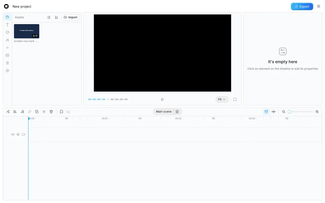Mute the track with speaker icon
The image size is (325, 203).
click(x=12, y=135)
